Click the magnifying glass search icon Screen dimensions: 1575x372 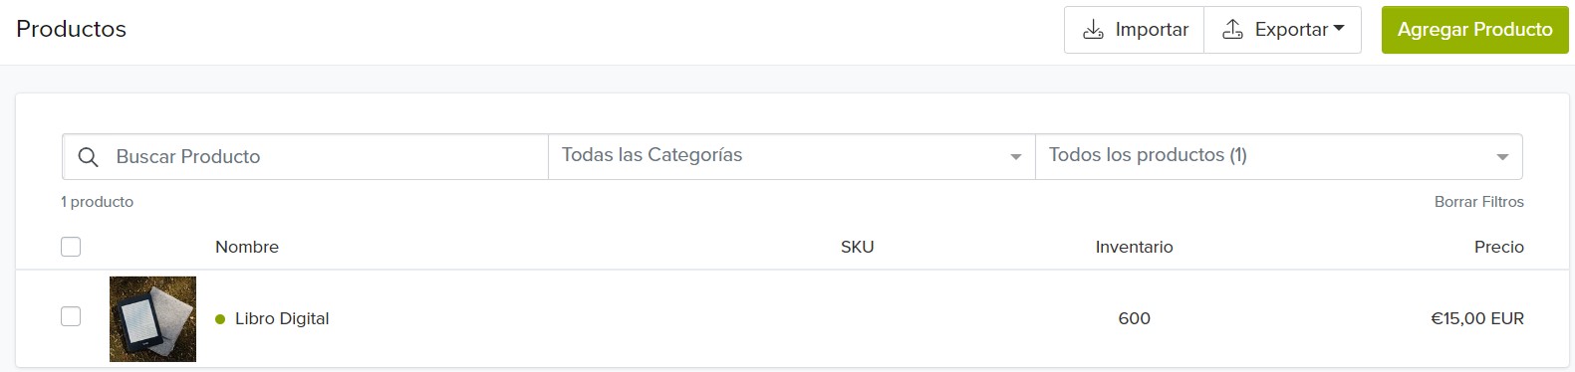click(x=88, y=157)
